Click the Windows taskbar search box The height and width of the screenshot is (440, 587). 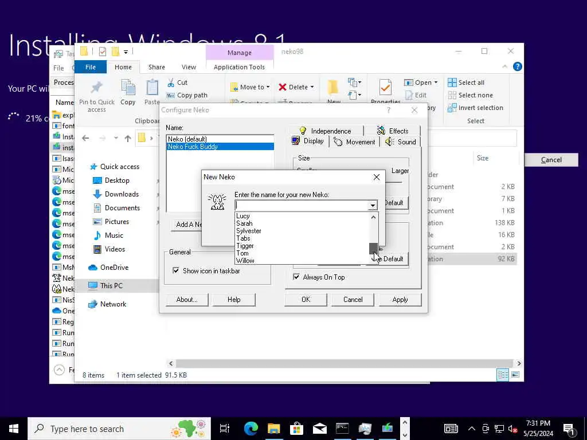(119, 429)
